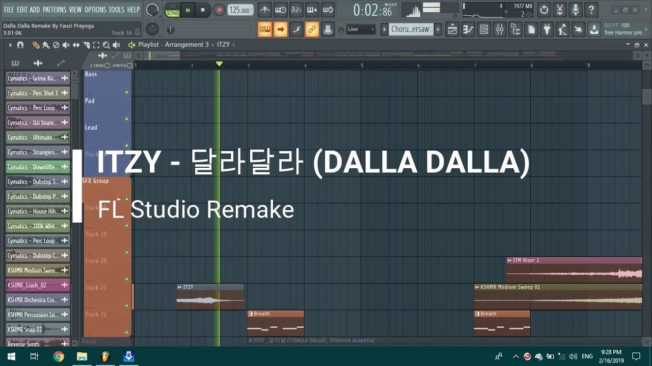This screenshot has width=652, height=366.
Task: Open the playlist options menu arrow
Action: tap(10, 45)
